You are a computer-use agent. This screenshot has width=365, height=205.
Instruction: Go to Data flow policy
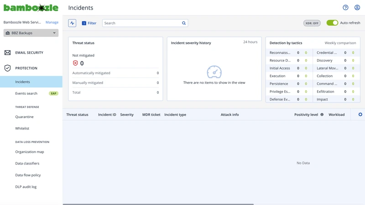point(28,175)
